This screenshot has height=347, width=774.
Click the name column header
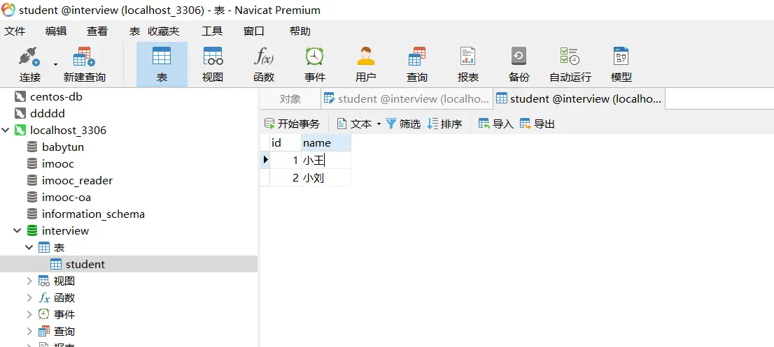tap(326, 142)
